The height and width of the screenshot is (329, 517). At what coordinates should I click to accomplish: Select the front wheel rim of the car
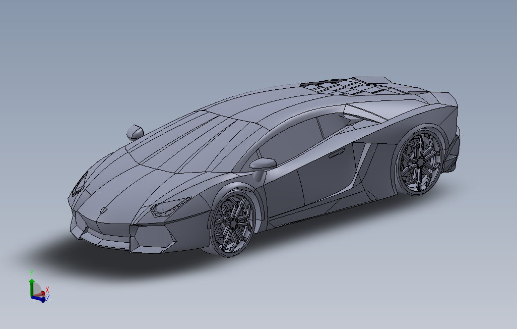[x=233, y=224]
